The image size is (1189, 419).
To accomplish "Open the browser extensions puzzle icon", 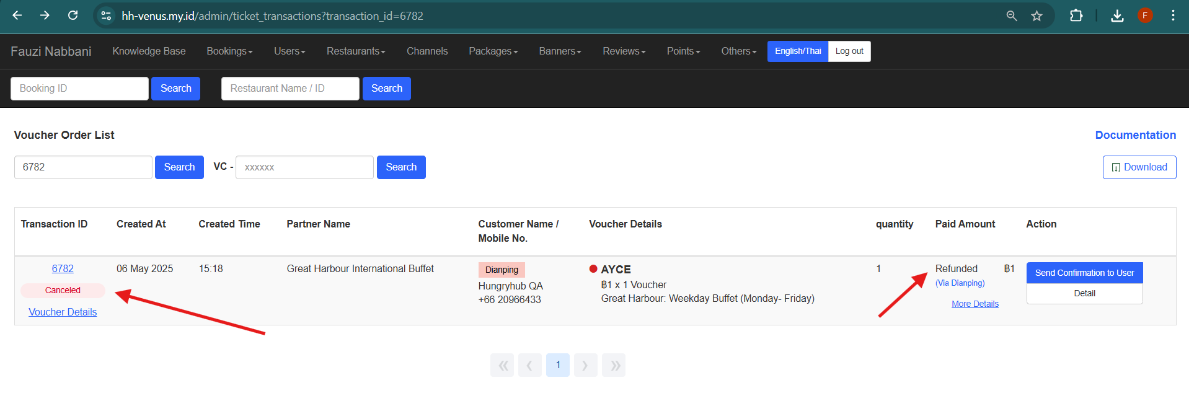I will pyautogui.click(x=1076, y=15).
